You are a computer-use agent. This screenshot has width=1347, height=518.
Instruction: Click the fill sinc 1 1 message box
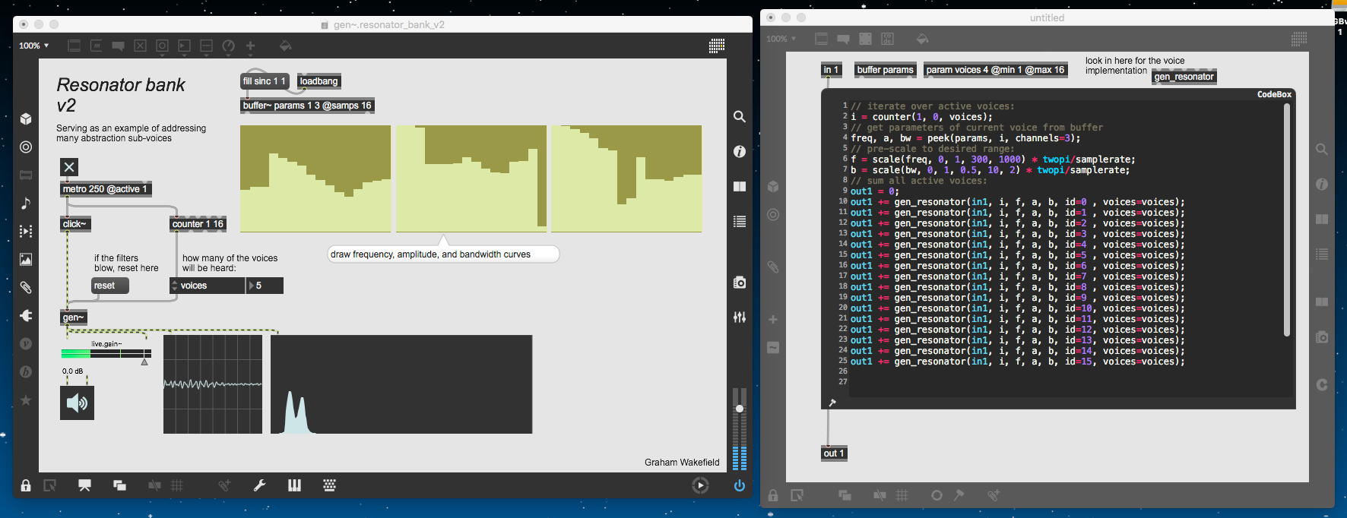[264, 81]
